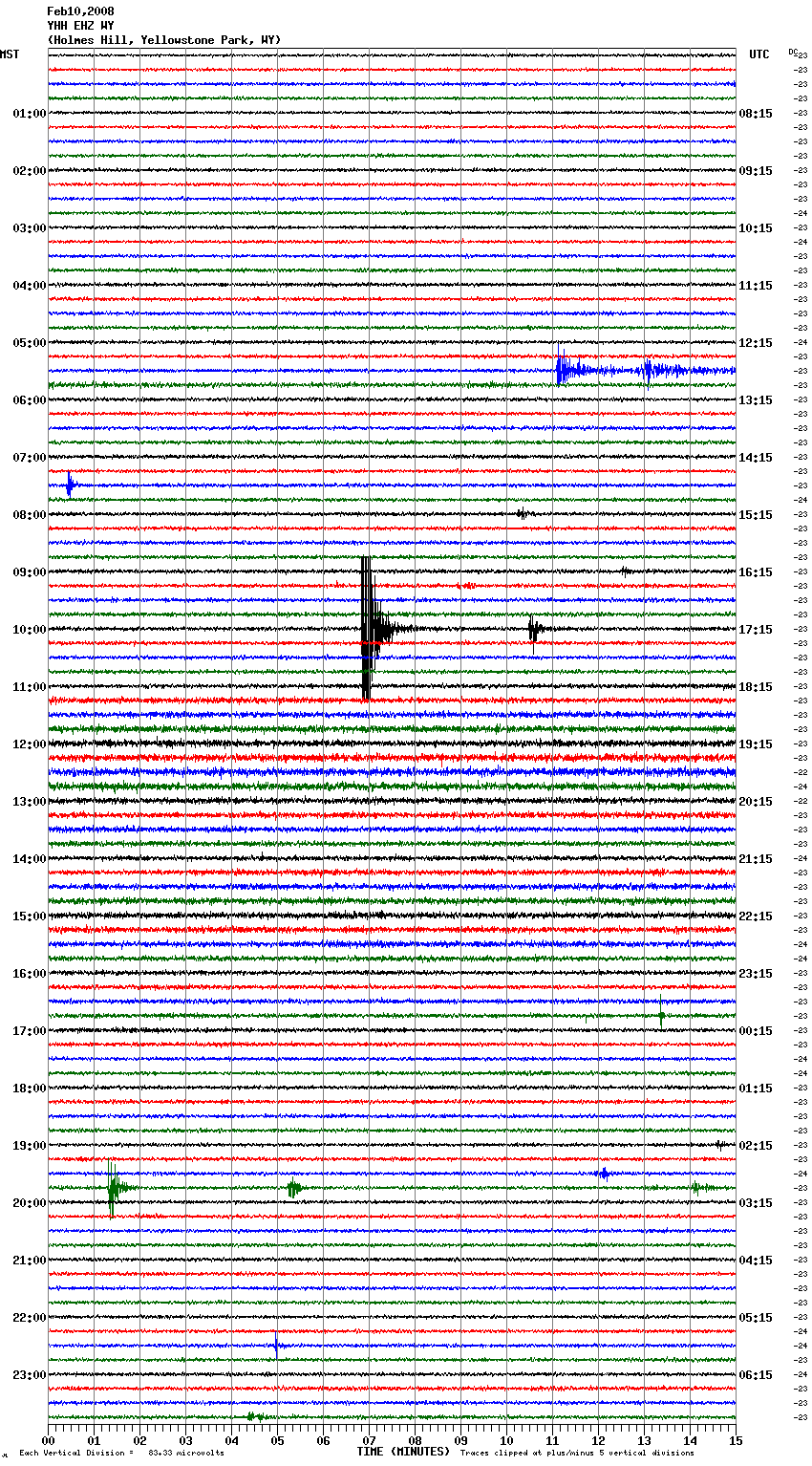
Task: Click the '08:15' UTC time label
Action: click(x=756, y=114)
